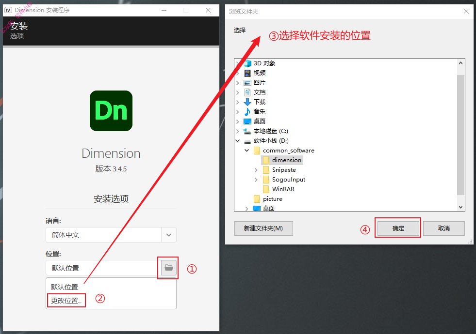Image resolution: width=476 pixels, height=334 pixels.
Task: Click the 默认位置 location input field
Action: (103, 268)
